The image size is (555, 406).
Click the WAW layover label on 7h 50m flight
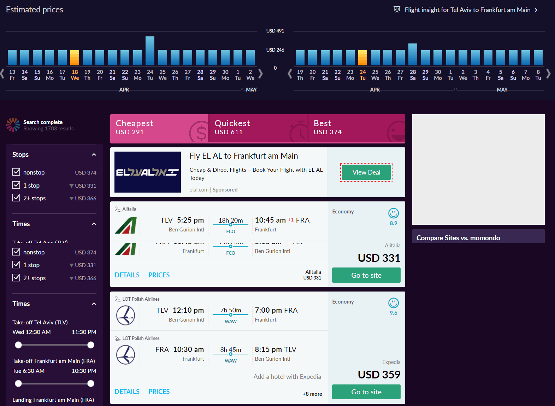coord(231,322)
